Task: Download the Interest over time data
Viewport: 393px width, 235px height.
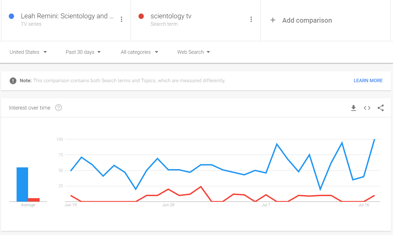Action: [x=353, y=108]
